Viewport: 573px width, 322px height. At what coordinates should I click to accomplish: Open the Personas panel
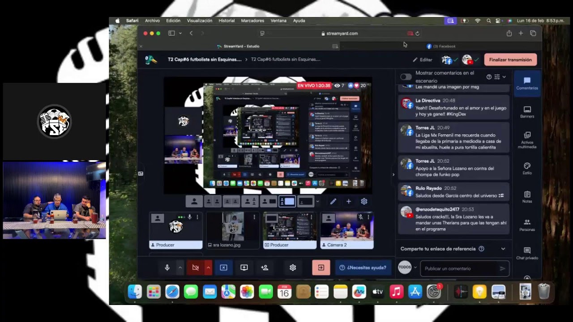[527, 225]
